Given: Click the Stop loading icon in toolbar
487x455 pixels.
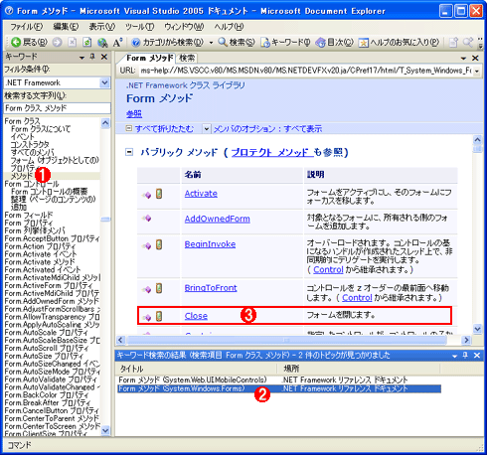Looking at the screenshot, I should pyautogui.click(x=72, y=42).
